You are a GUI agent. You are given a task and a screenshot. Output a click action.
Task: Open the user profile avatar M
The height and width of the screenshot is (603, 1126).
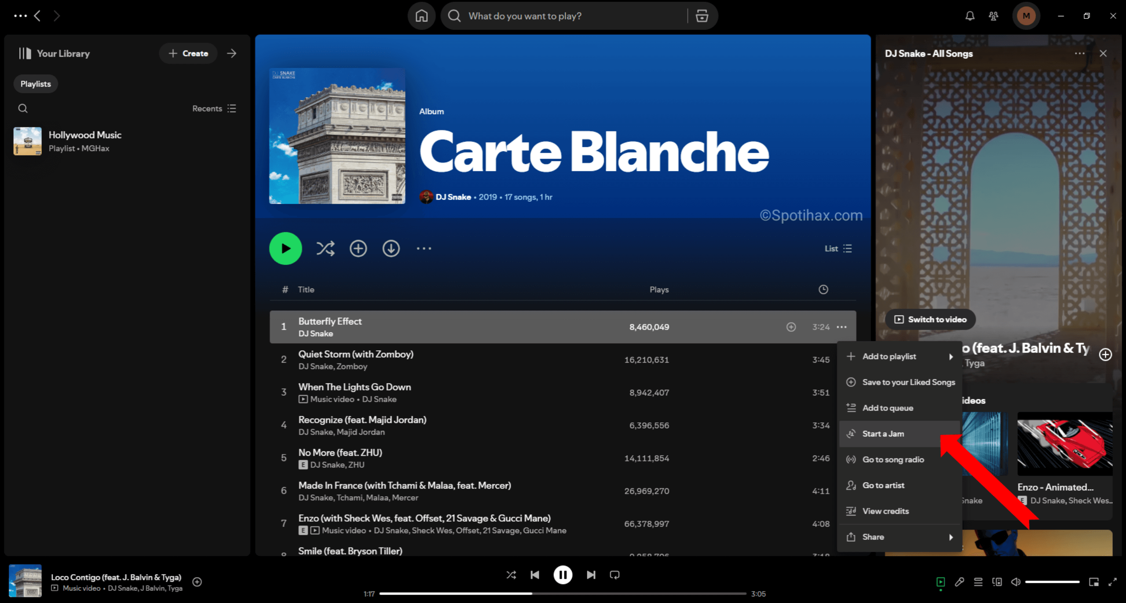(x=1026, y=16)
